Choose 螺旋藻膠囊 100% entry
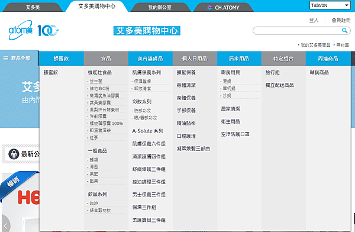Viewport: 355px width, 232px height. pos(106,124)
